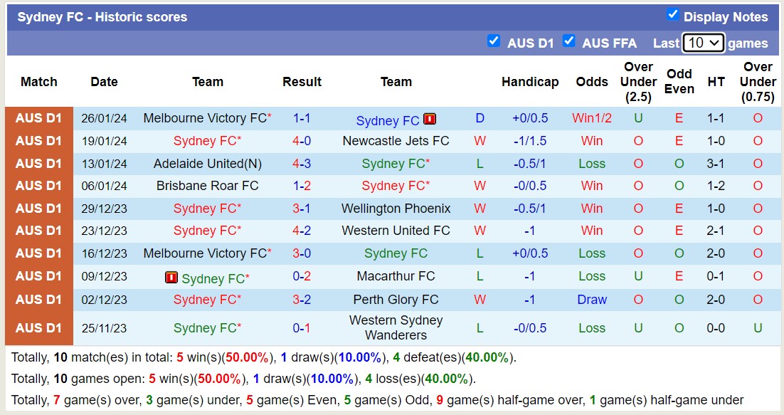
Task: Click the AUS D1 badge for the Adelaide United match
Action: click(x=38, y=164)
